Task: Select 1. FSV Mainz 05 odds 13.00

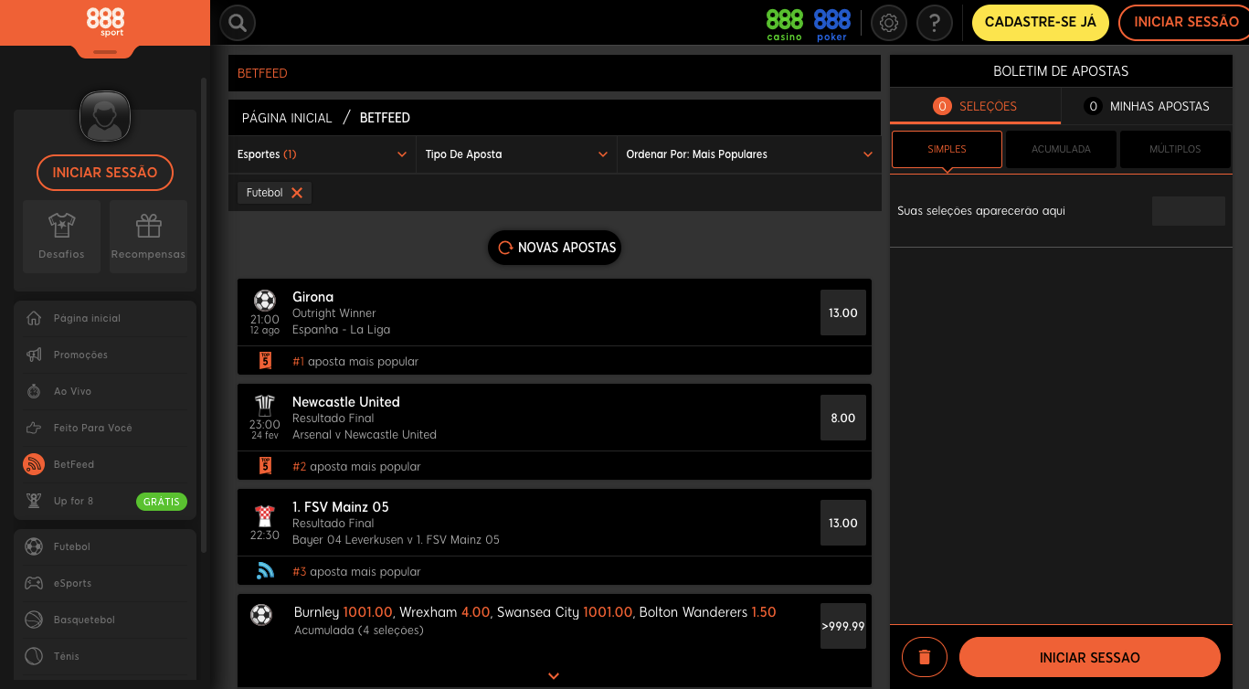Action: (842, 523)
